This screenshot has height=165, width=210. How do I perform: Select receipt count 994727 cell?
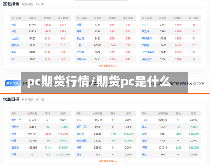coord(32,134)
